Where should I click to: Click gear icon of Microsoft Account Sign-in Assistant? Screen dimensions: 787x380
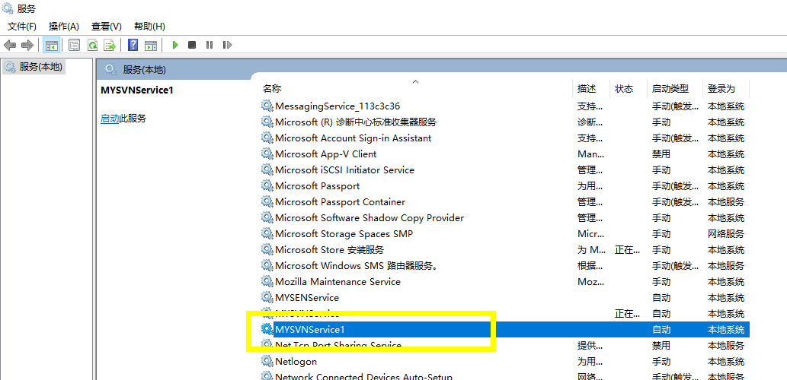click(267, 138)
